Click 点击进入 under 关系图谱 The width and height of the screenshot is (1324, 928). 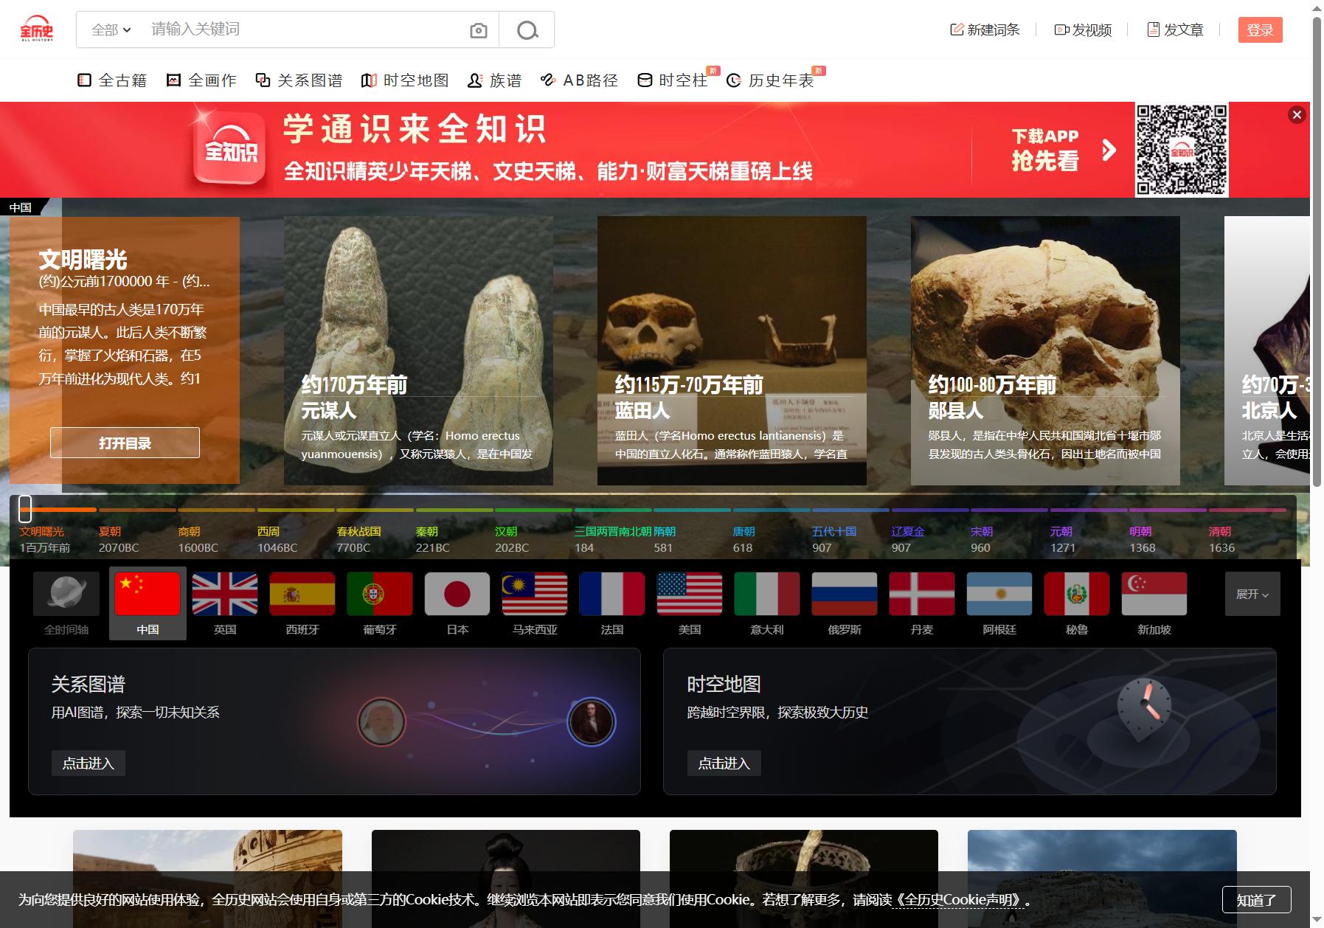89,763
